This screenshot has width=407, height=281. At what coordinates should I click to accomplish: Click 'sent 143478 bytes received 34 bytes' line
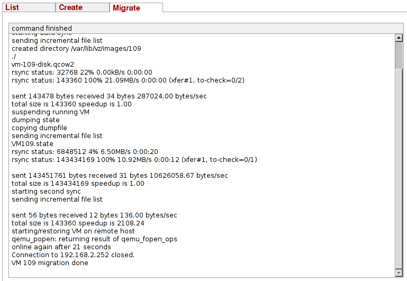click(109, 96)
